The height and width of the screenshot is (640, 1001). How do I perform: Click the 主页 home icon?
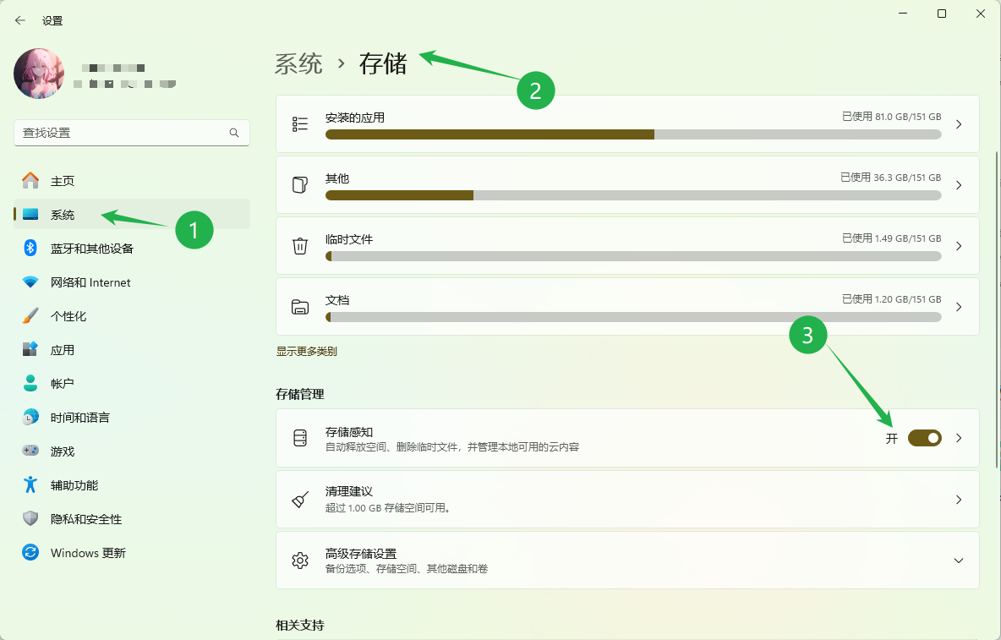30,181
